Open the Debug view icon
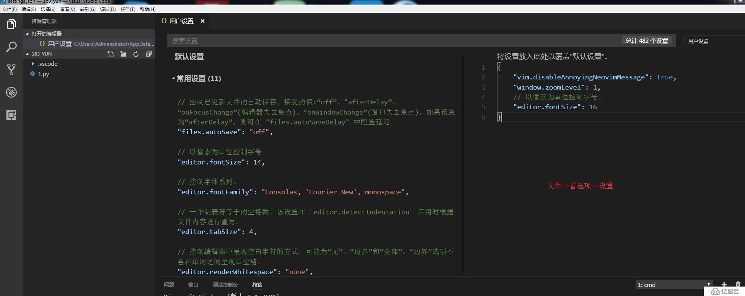Screen dimensions: 745x296 [11, 92]
